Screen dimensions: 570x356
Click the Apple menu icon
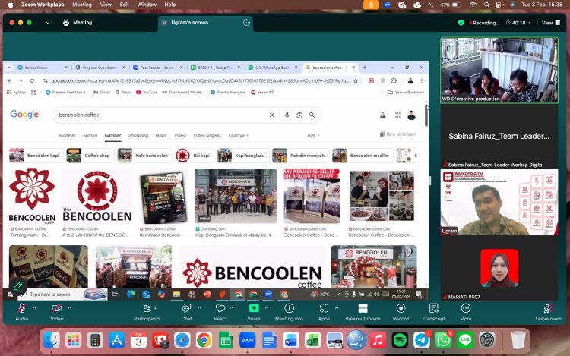click(x=11, y=5)
